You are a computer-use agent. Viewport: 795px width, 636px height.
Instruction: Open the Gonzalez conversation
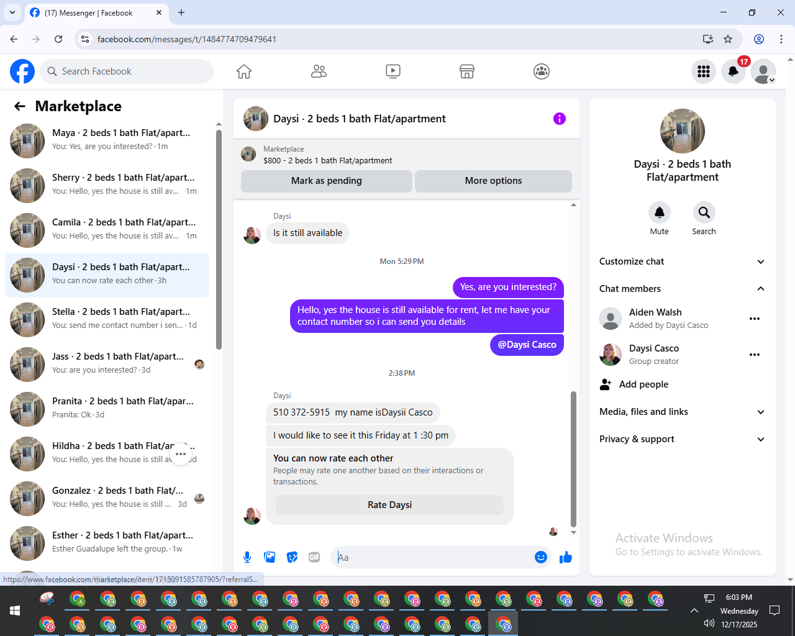[x=107, y=499]
